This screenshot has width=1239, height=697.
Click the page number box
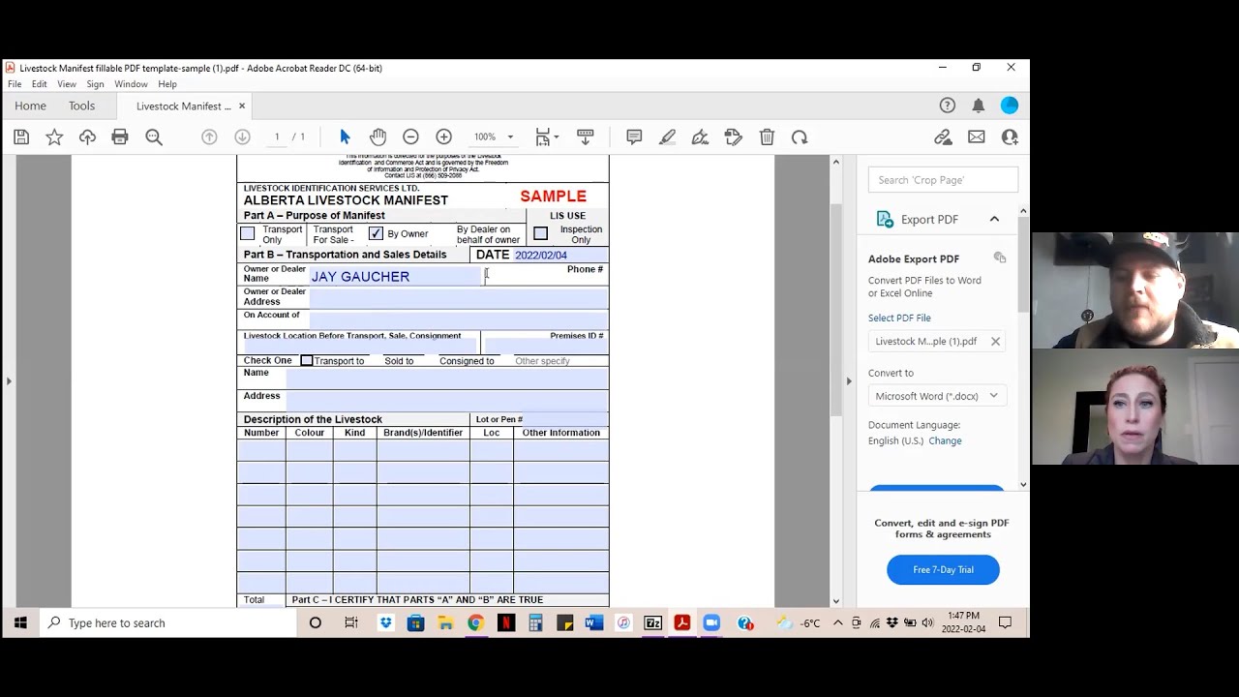click(276, 137)
